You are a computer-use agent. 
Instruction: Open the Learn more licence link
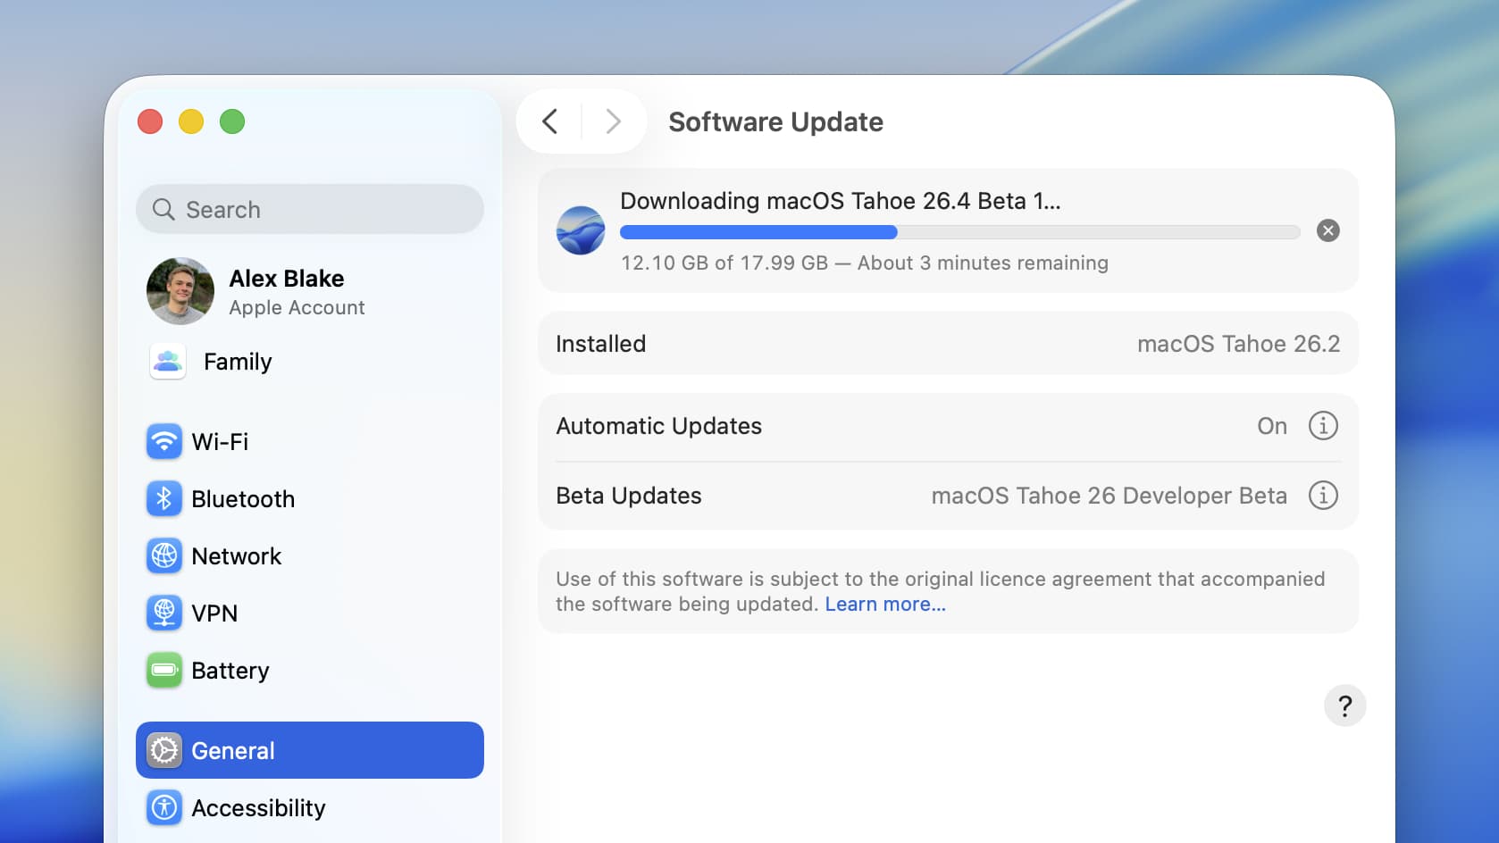[x=884, y=604]
